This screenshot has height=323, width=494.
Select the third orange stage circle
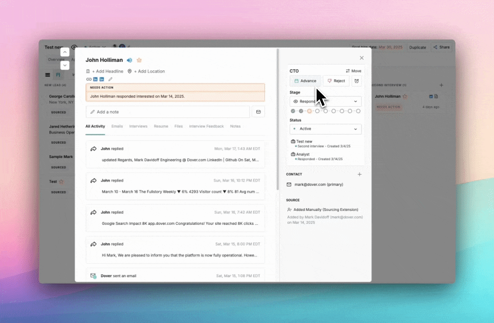pyautogui.click(x=309, y=111)
